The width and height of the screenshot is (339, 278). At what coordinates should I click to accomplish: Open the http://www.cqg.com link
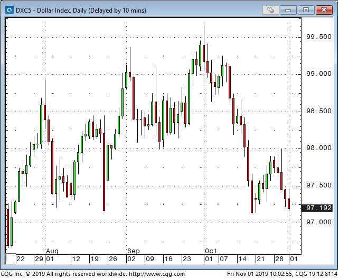pyautogui.click(x=157, y=274)
